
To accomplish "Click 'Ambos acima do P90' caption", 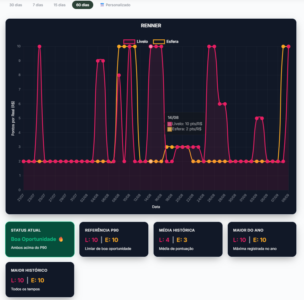I will [x=29, y=247].
